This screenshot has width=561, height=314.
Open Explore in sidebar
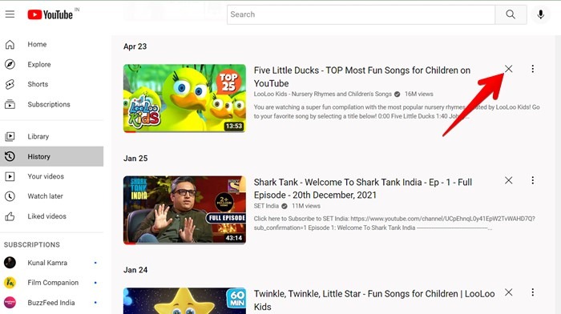(x=52, y=64)
